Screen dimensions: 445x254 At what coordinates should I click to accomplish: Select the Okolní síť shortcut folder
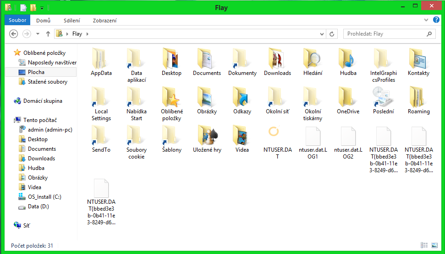point(277,101)
